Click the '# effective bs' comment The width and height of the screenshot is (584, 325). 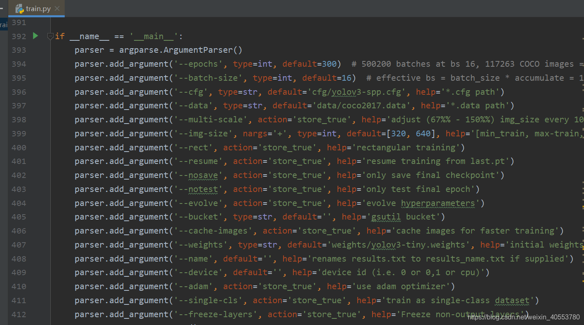pyautogui.click(x=475, y=78)
